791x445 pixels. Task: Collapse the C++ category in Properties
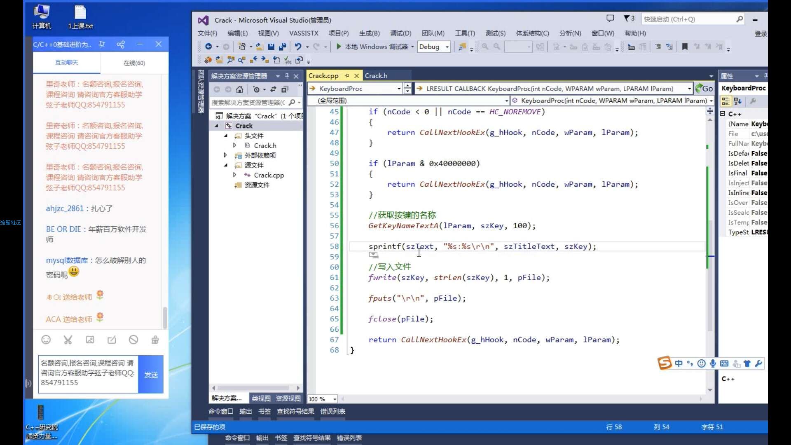723,114
